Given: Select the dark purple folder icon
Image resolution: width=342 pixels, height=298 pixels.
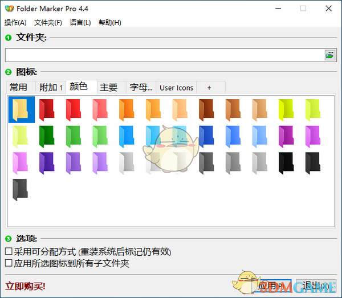Looking at the screenshot, I should [47, 163].
